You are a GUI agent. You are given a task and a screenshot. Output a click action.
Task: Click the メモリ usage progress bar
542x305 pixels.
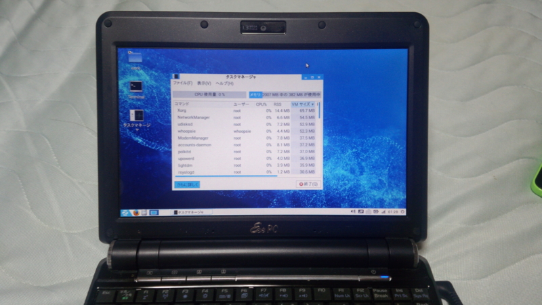285,94
